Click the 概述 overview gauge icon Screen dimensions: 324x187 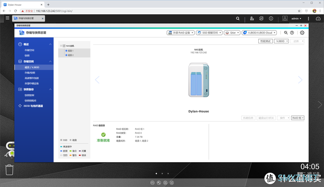(20, 44)
